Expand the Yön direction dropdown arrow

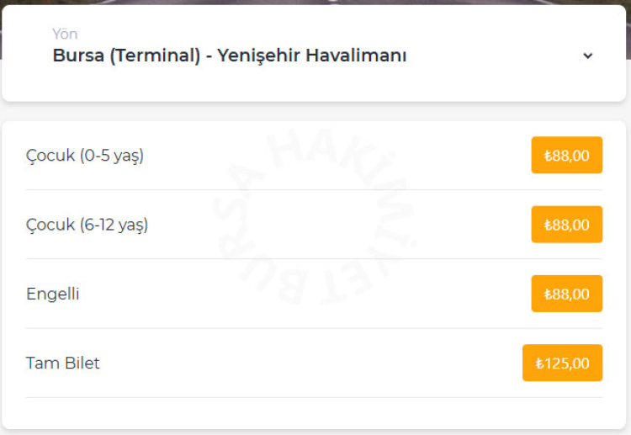(x=587, y=56)
